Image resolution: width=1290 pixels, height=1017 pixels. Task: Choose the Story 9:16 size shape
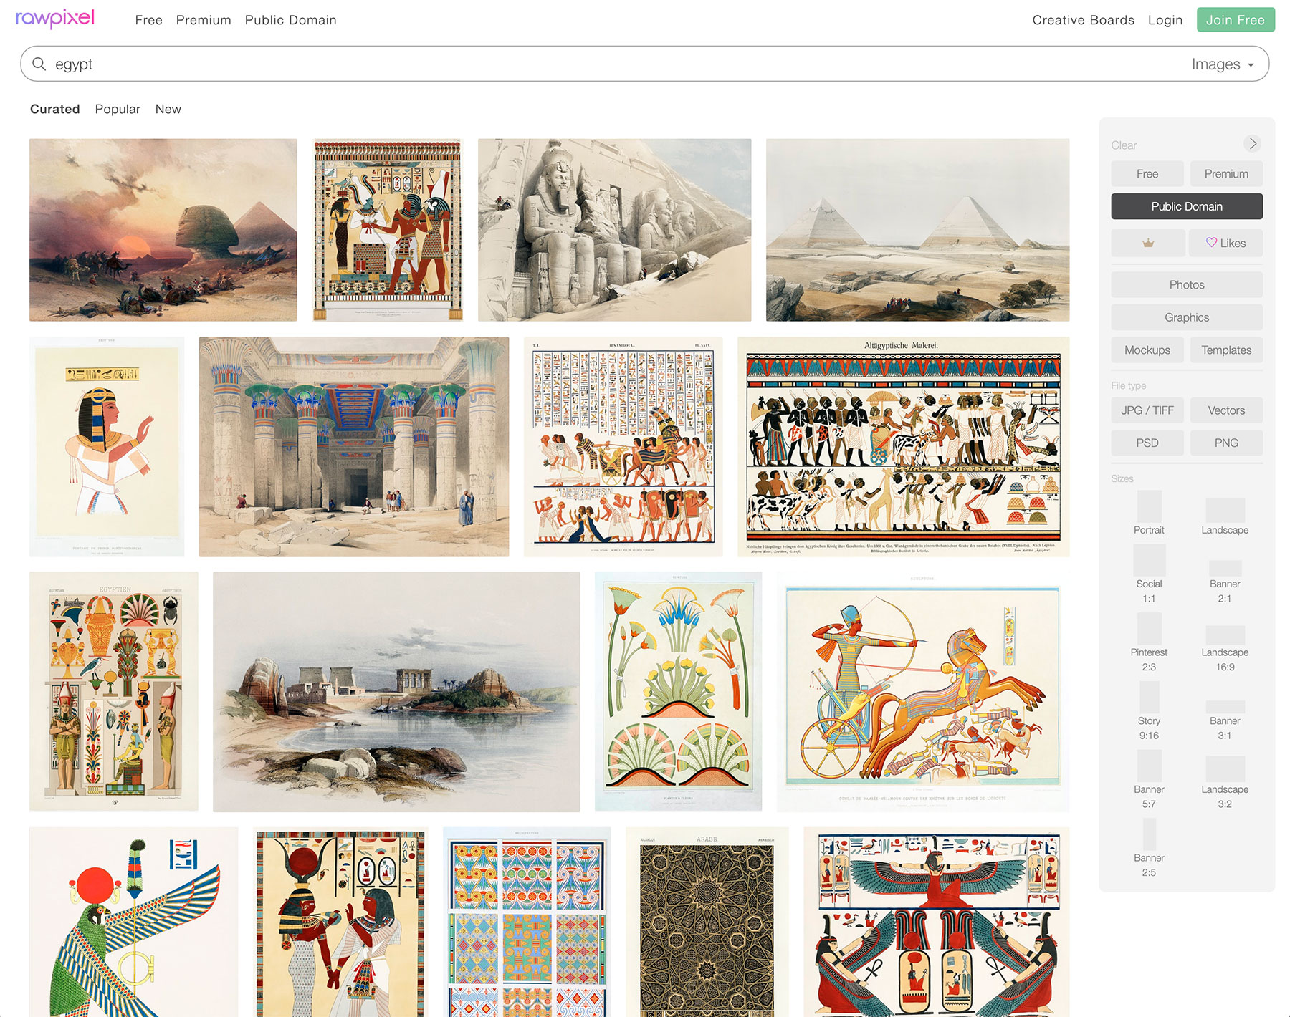tap(1149, 697)
